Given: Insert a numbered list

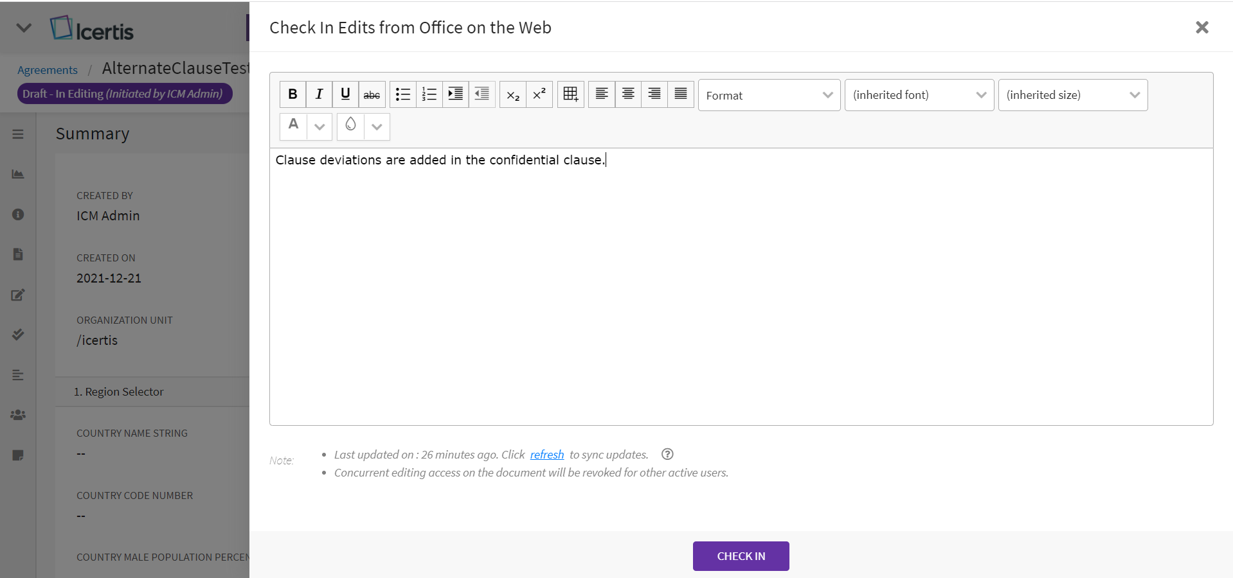Looking at the screenshot, I should pos(429,94).
